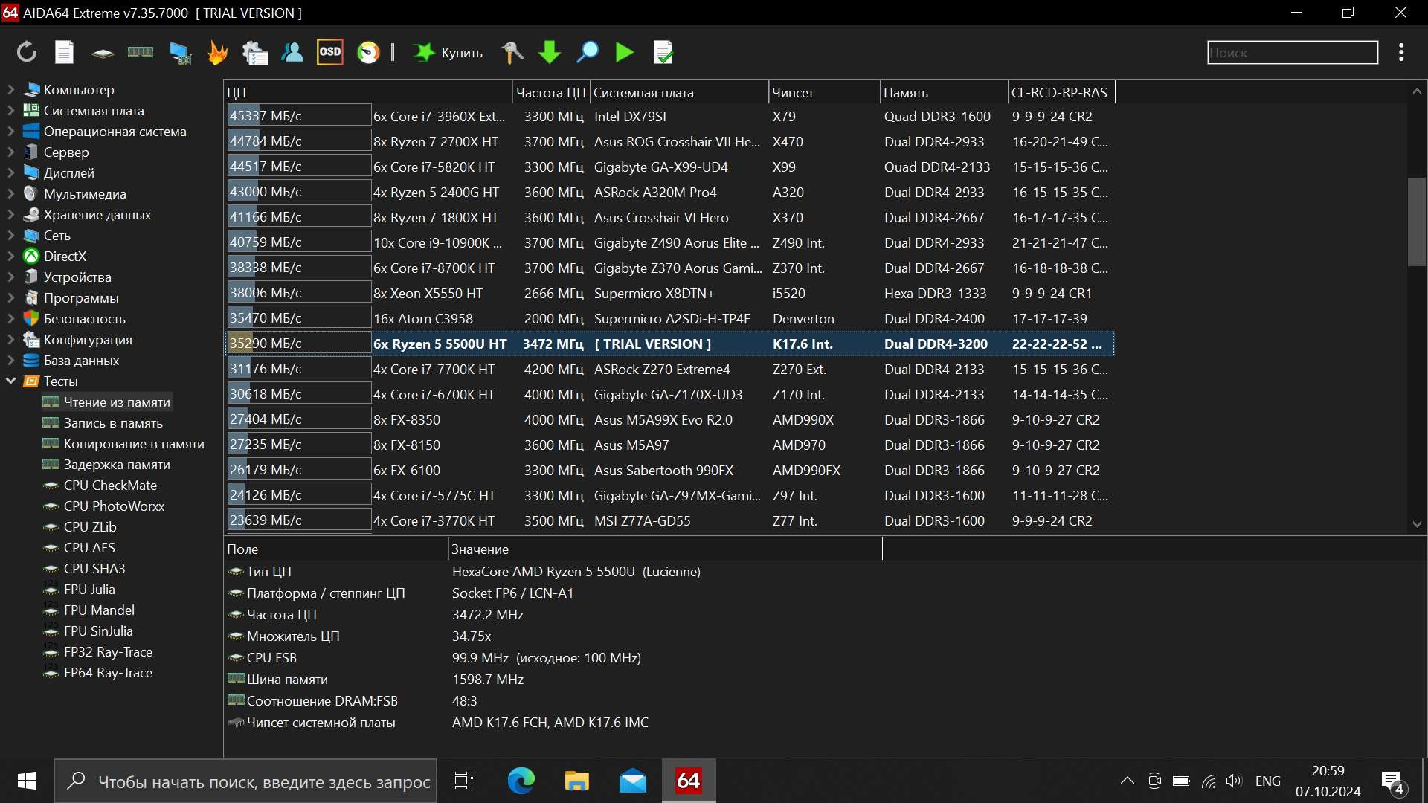Image resolution: width=1428 pixels, height=803 pixels.
Task: Open the three-dot main menu
Action: click(x=1401, y=52)
